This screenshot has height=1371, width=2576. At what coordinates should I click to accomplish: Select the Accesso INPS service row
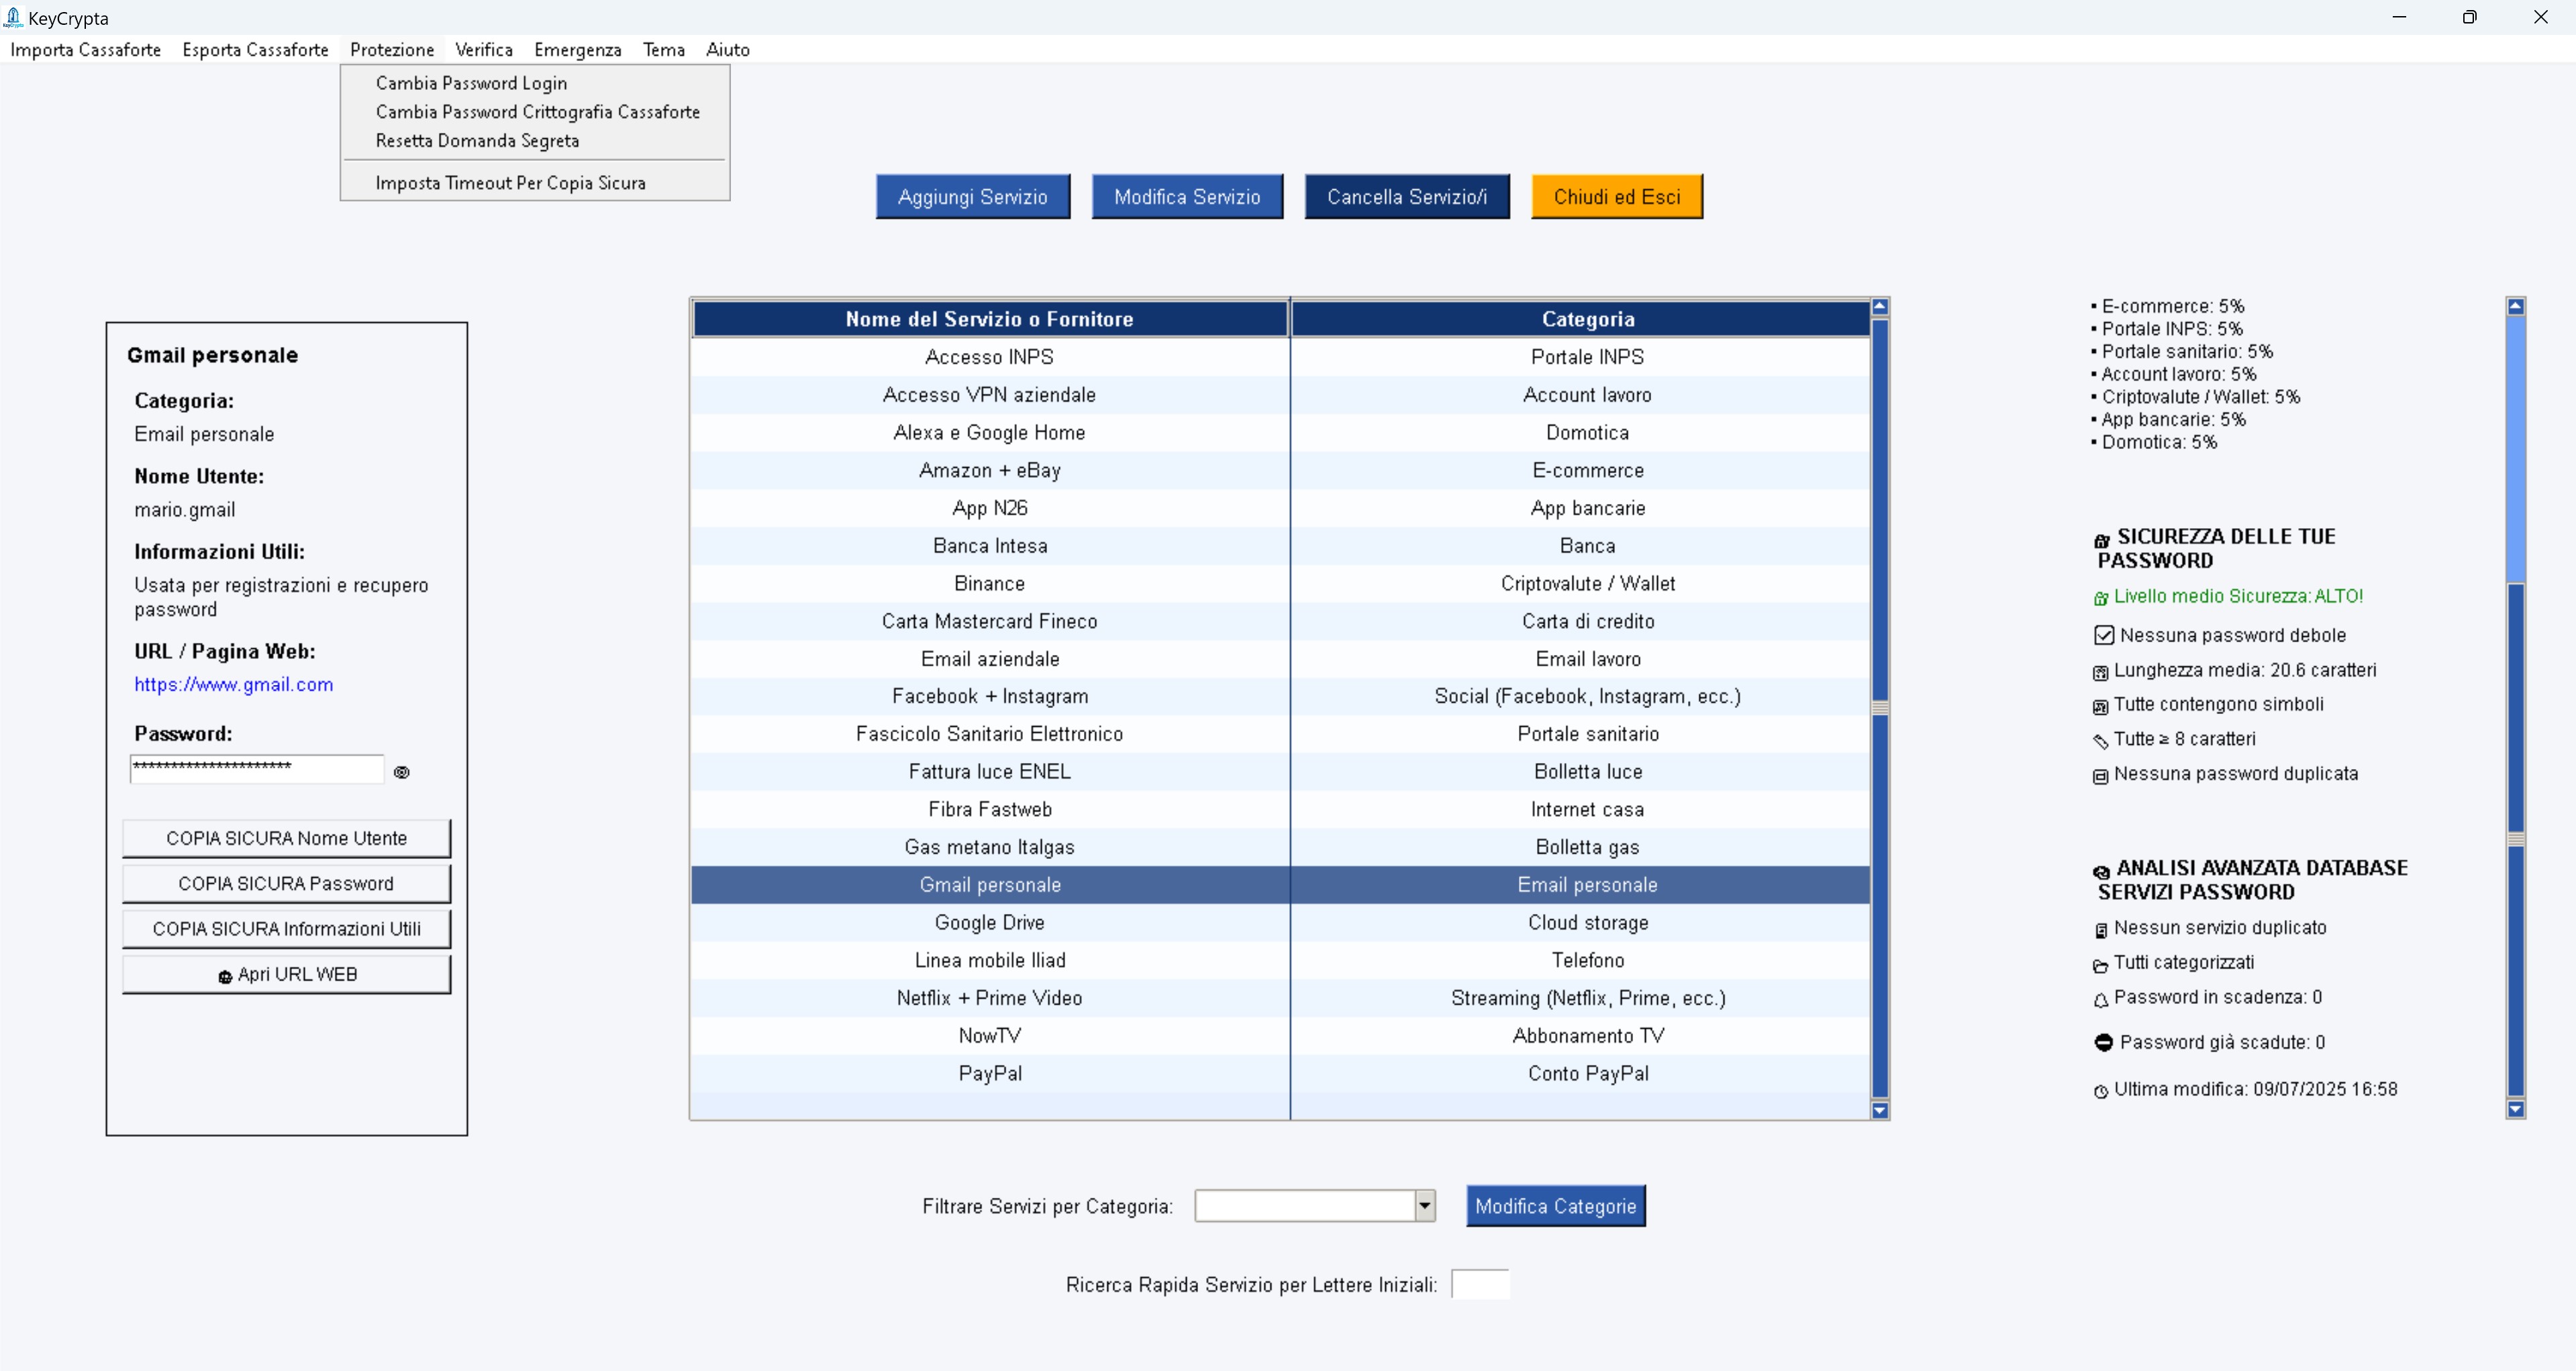pyautogui.click(x=1280, y=357)
